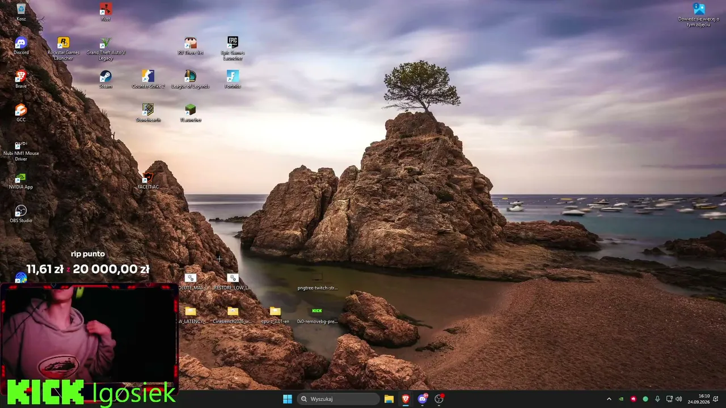Click the Epic Games Launcher shortcut

233,49
